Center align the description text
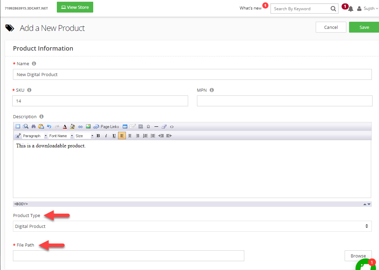Image resolution: width=379 pixels, height=270 pixels. pos(130,136)
